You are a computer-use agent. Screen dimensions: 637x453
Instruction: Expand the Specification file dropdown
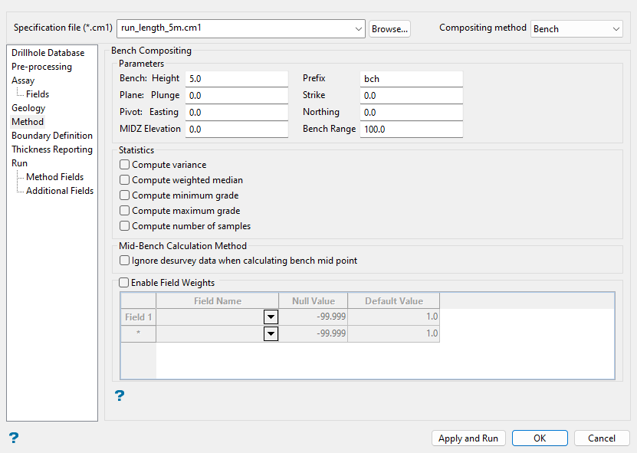point(359,29)
